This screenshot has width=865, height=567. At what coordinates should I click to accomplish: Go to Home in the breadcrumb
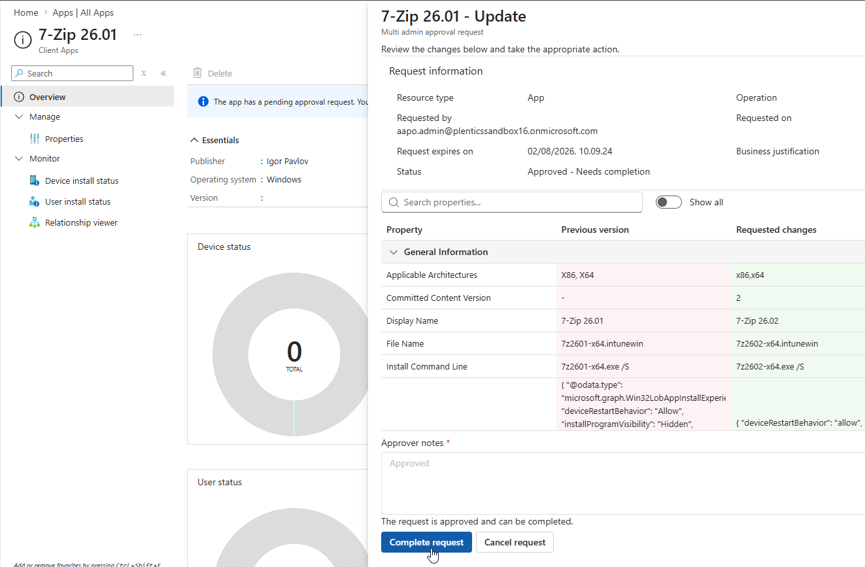coord(26,12)
